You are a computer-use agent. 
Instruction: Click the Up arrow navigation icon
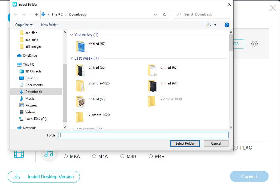(36, 15)
